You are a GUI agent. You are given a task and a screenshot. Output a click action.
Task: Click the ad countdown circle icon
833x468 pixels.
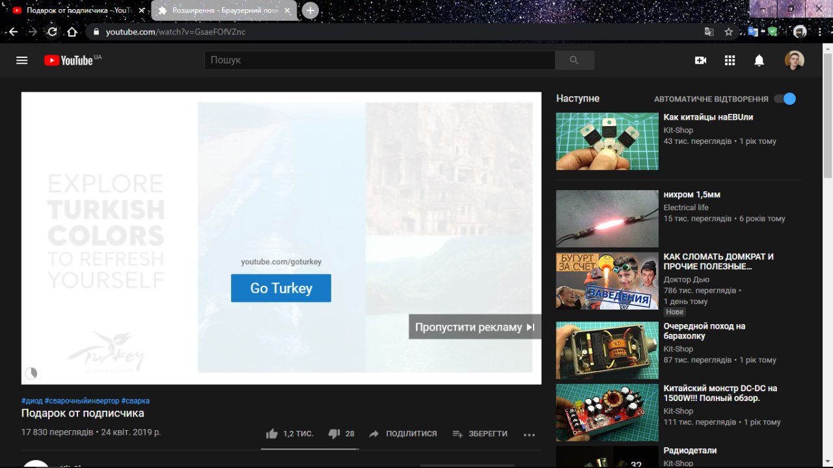[x=31, y=373]
